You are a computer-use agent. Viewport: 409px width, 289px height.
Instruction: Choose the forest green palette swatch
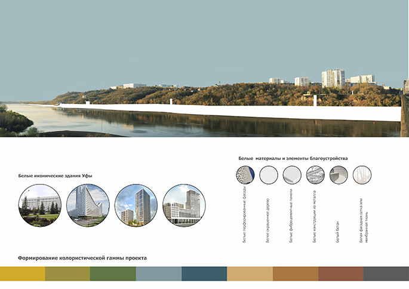[x=113, y=273]
